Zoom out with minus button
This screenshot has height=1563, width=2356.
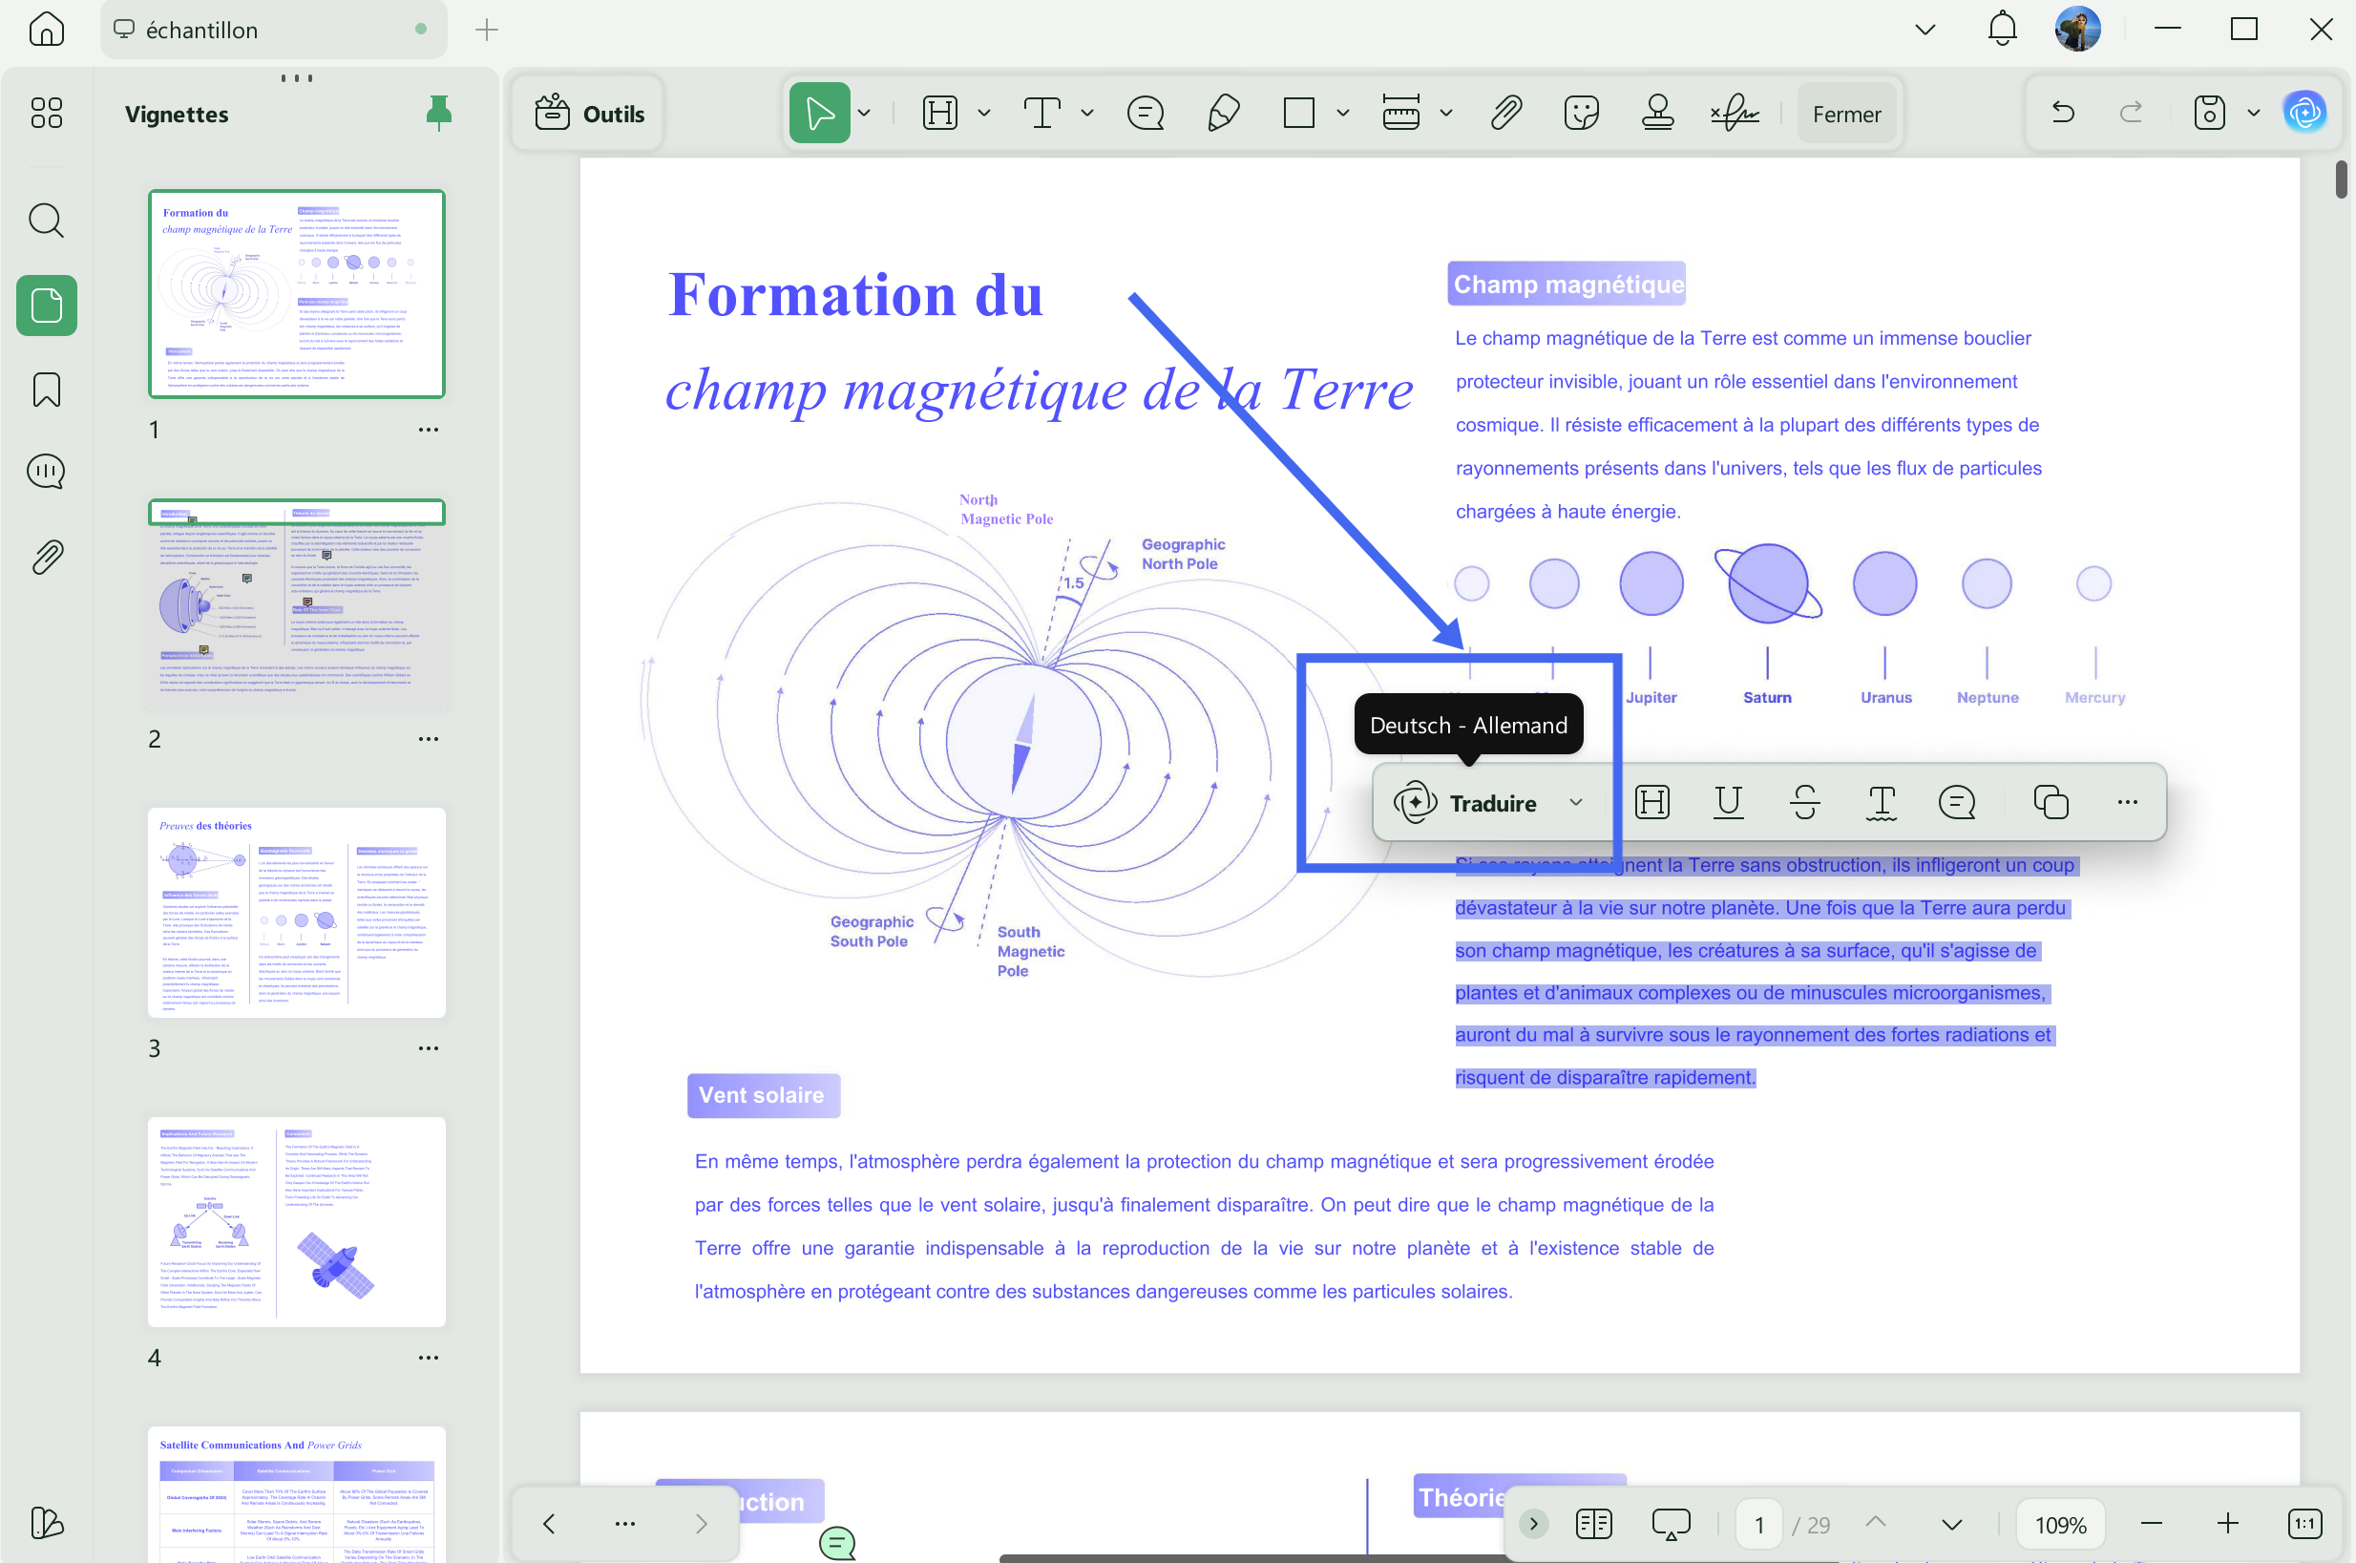pyautogui.click(x=2151, y=1523)
